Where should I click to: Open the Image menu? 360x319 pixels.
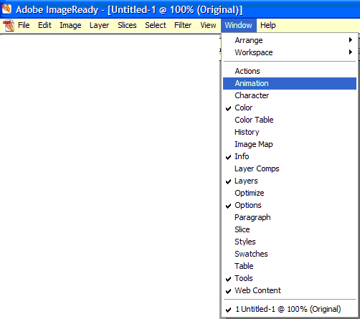point(70,25)
